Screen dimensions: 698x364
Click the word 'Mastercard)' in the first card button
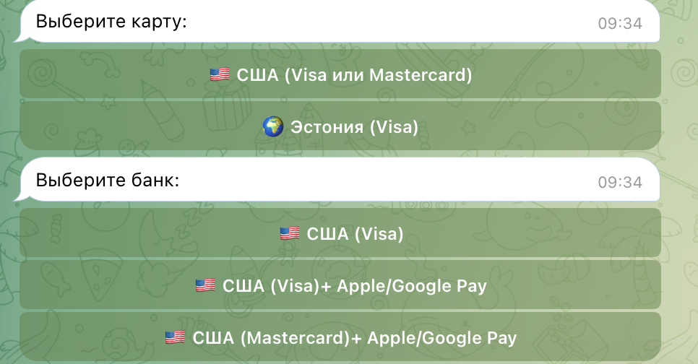421,75
